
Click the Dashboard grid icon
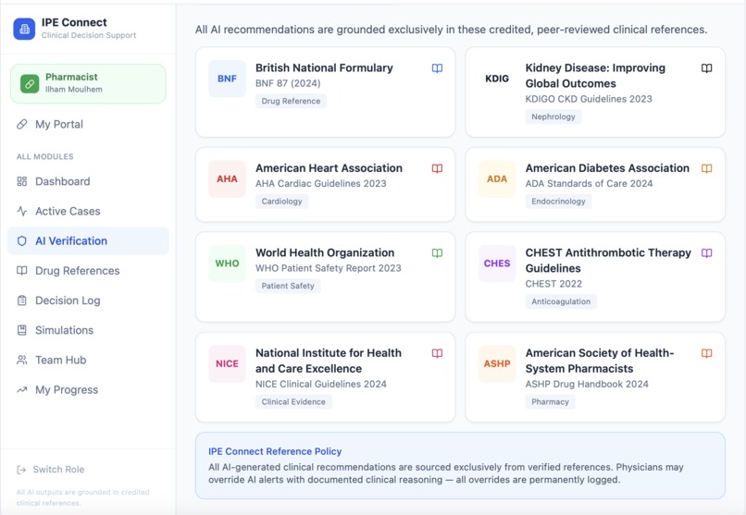(22, 181)
